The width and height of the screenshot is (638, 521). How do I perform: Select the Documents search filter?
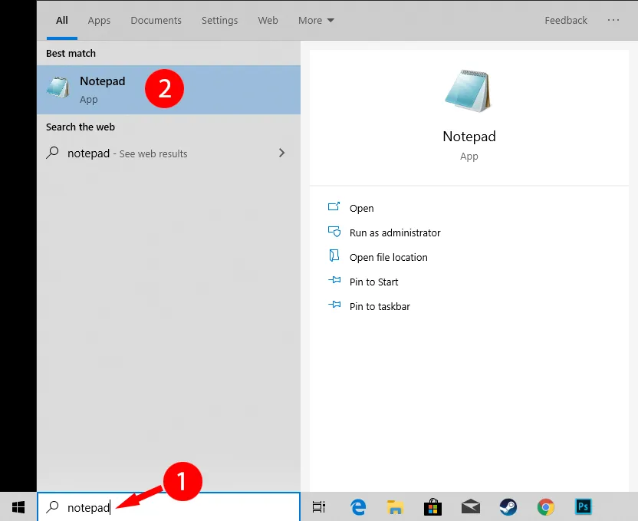point(156,20)
